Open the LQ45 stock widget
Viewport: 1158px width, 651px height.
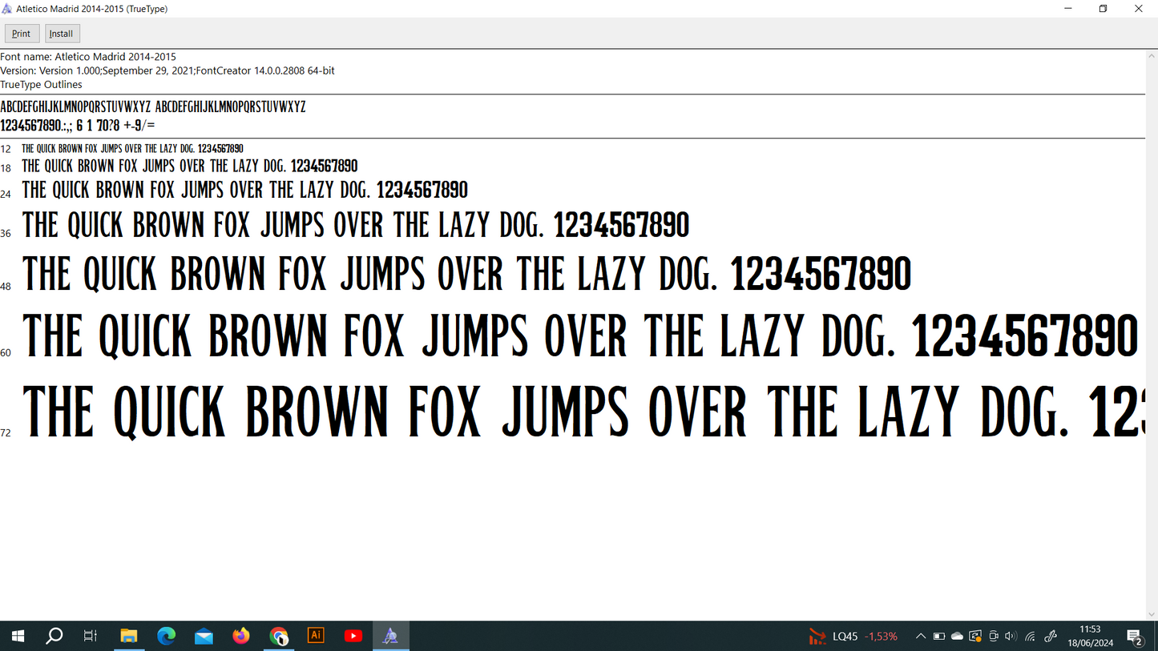pos(853,637)
